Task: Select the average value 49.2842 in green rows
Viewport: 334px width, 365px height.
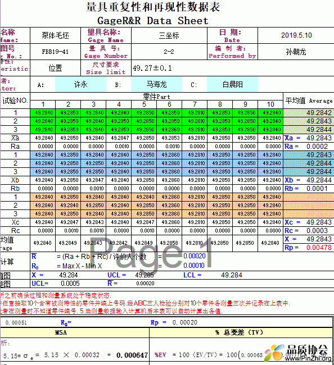Action: pyautogui.click(x=309, y=113)
